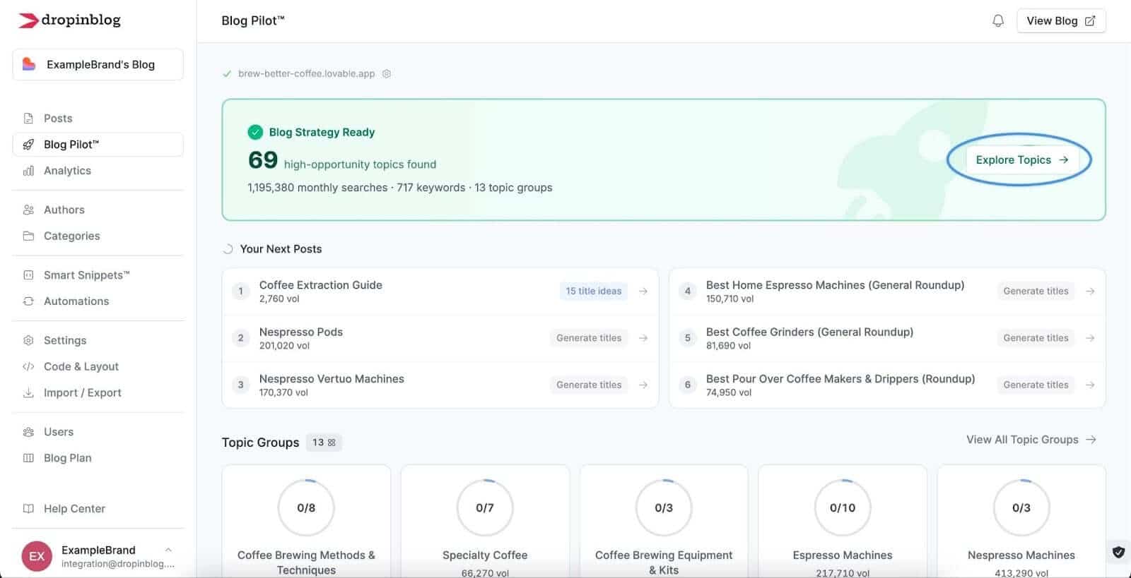Open 15 title ideas for Coffee Extraction Guide
This screenshot has width=1131, height=578.
(x=593, y=291)
